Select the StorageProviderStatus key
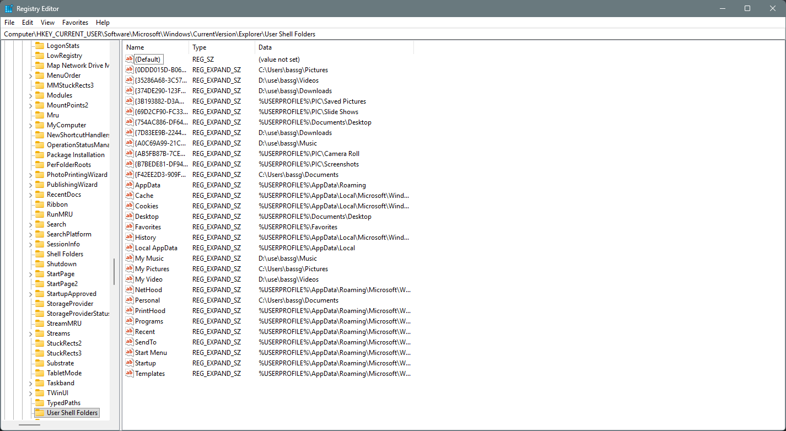 tap(78, 314)
